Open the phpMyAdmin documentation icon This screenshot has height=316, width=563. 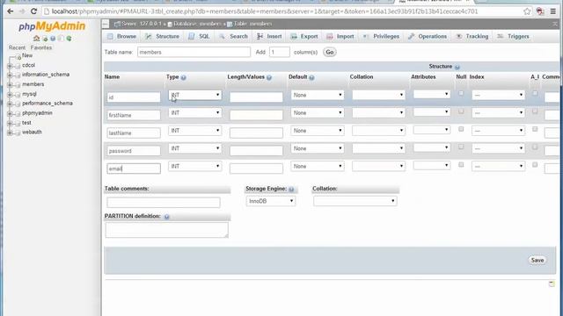[53, 39]
